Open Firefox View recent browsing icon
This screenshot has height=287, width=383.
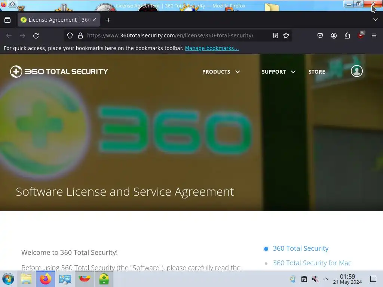coord(7,20)
